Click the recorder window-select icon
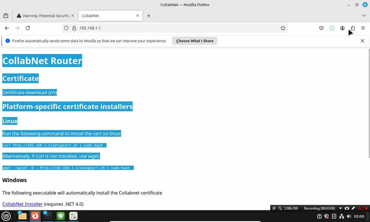370x222 pixels. [x=274, y=208]
